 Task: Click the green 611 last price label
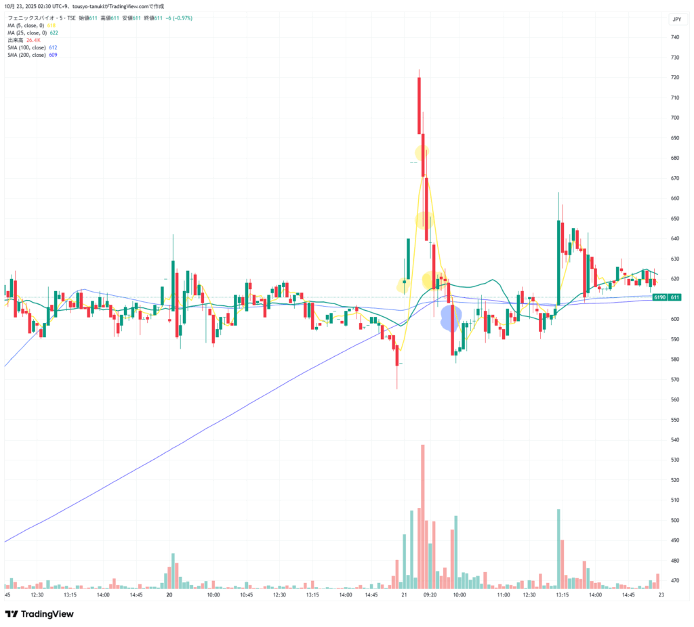pos(675,297)
